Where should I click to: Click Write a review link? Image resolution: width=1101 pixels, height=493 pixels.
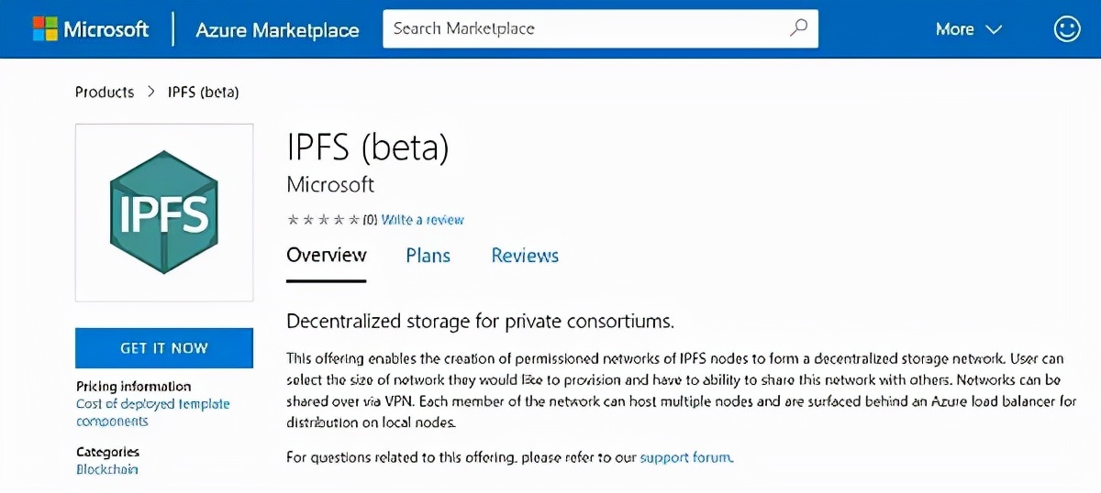pyautogui.click(x=423, y=220)
